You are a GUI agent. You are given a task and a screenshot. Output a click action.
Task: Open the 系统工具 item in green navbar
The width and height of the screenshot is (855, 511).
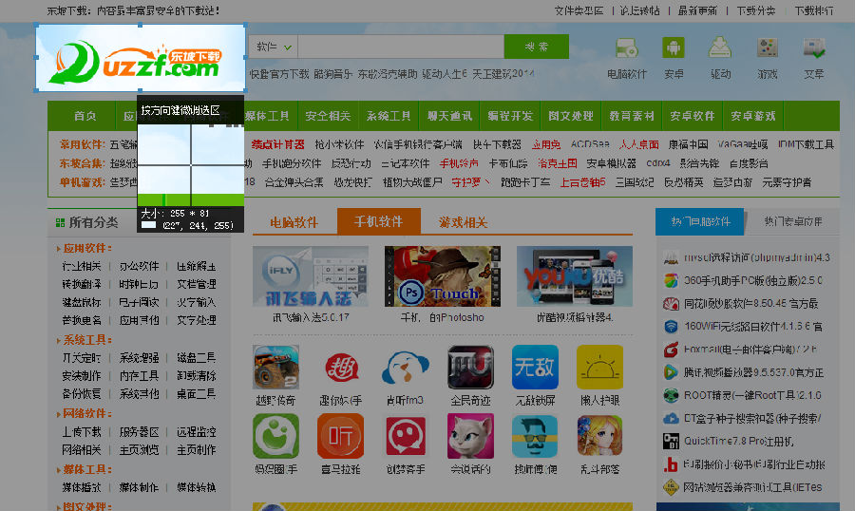[x=389, y=116]
